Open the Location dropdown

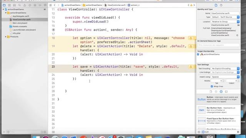click(x=225, y=21)
